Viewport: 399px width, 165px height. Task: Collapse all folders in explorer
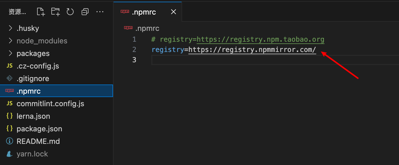tap(85, 12)
